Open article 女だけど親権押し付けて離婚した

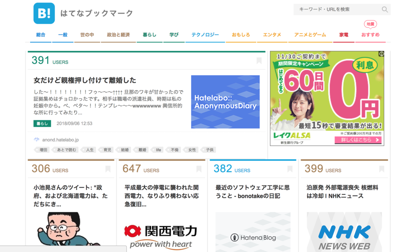[x=85, y=80]
